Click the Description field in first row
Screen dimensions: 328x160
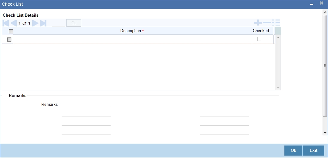click(x=132, y=39)
